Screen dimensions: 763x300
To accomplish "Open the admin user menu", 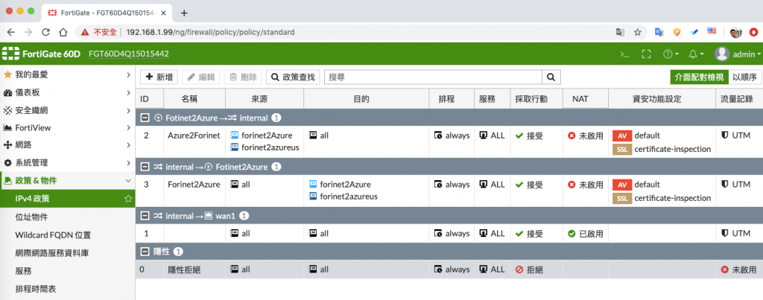I will click(x=737, y=54).
